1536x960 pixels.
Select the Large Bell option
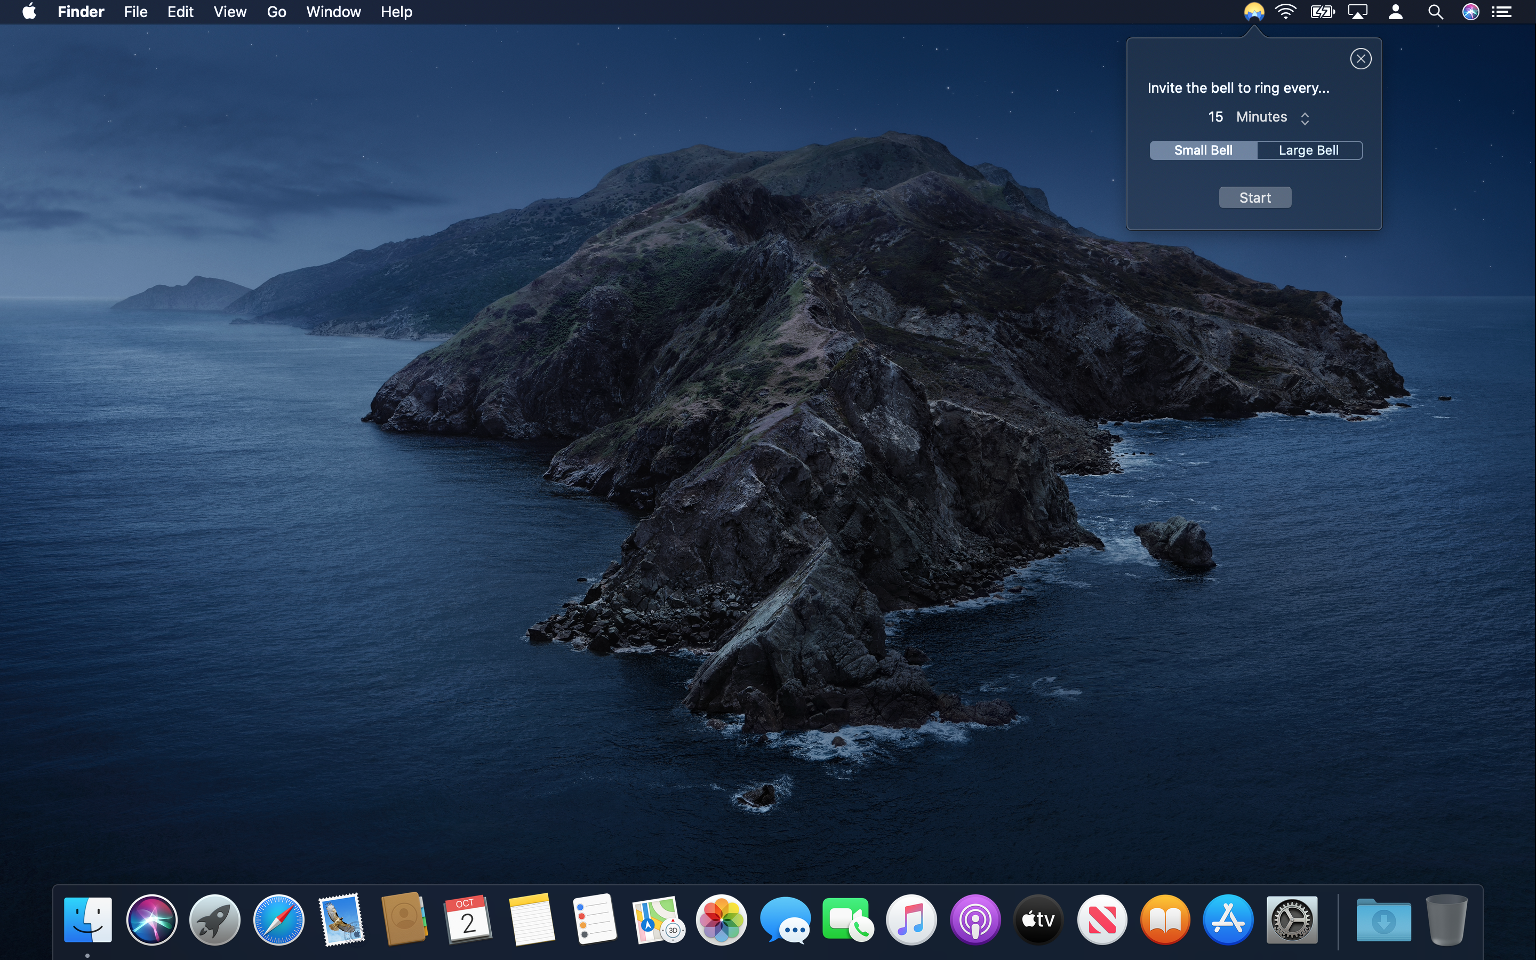1309,150
